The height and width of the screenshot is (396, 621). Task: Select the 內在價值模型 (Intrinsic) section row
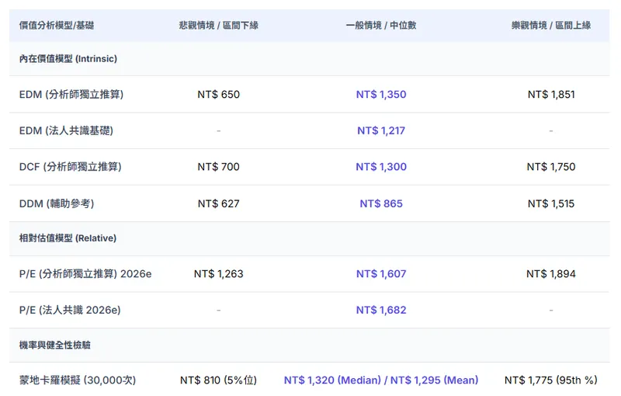pyautogui.click(x=68, y=59)
